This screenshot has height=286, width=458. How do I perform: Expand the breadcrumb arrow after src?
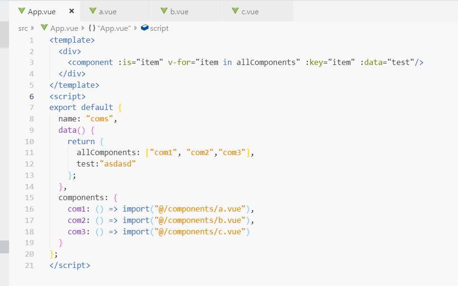pyautogui.click(x=32, y=28)
